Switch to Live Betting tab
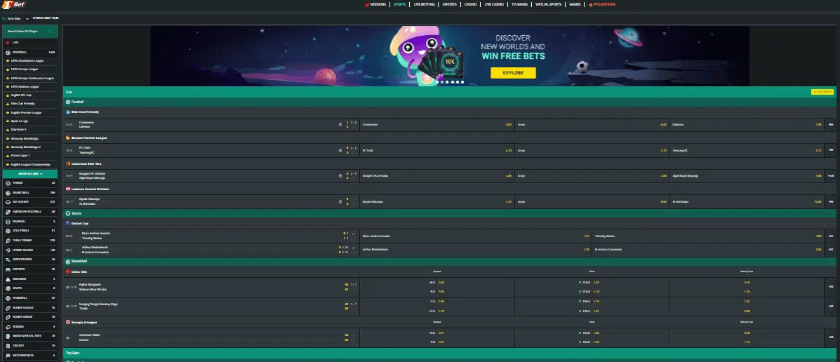This screenshot has width=840, height=362. [x=425, y=4]
